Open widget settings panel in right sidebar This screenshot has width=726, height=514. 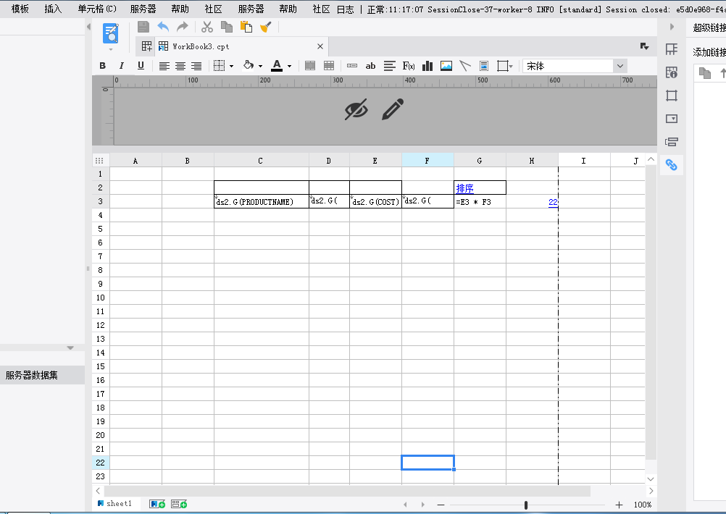(672, 119)
